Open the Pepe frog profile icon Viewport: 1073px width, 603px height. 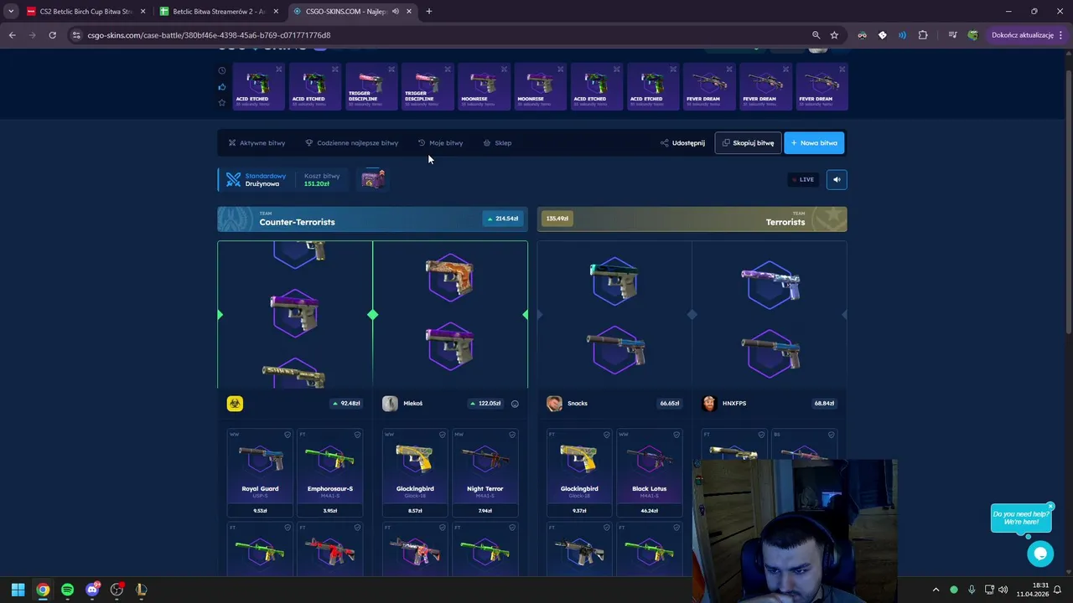(x=972, y=35)
